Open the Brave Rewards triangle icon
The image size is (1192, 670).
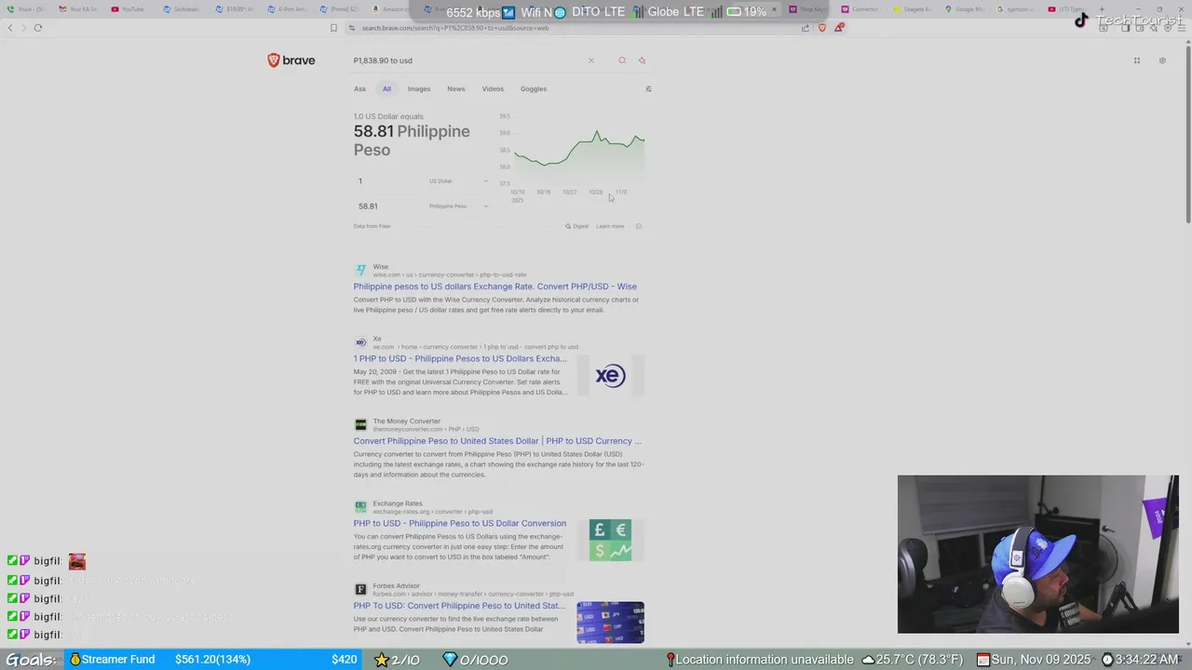click(838, 28)
